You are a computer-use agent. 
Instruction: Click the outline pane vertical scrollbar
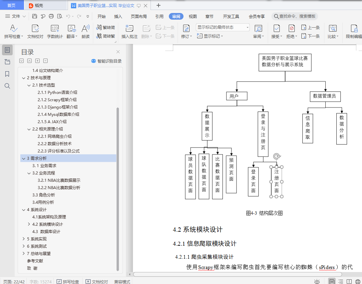118,189
